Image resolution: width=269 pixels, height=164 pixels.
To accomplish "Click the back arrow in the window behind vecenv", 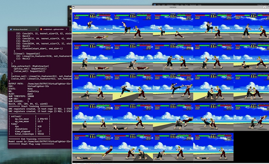I will (70, 21).
